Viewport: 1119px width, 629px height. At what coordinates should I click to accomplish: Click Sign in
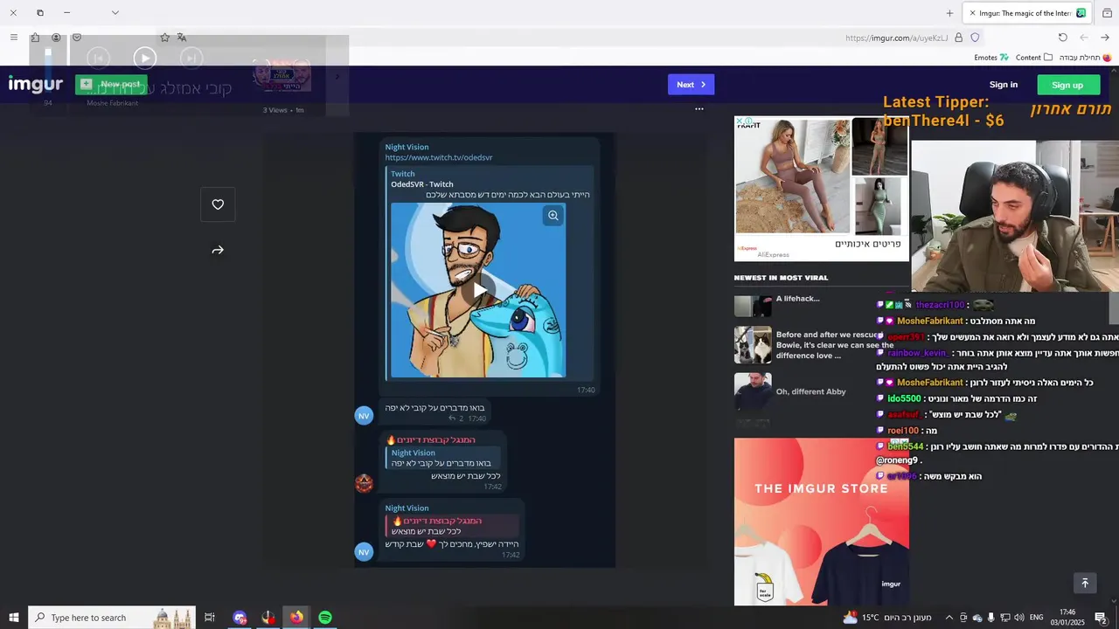coord(1004,85)
